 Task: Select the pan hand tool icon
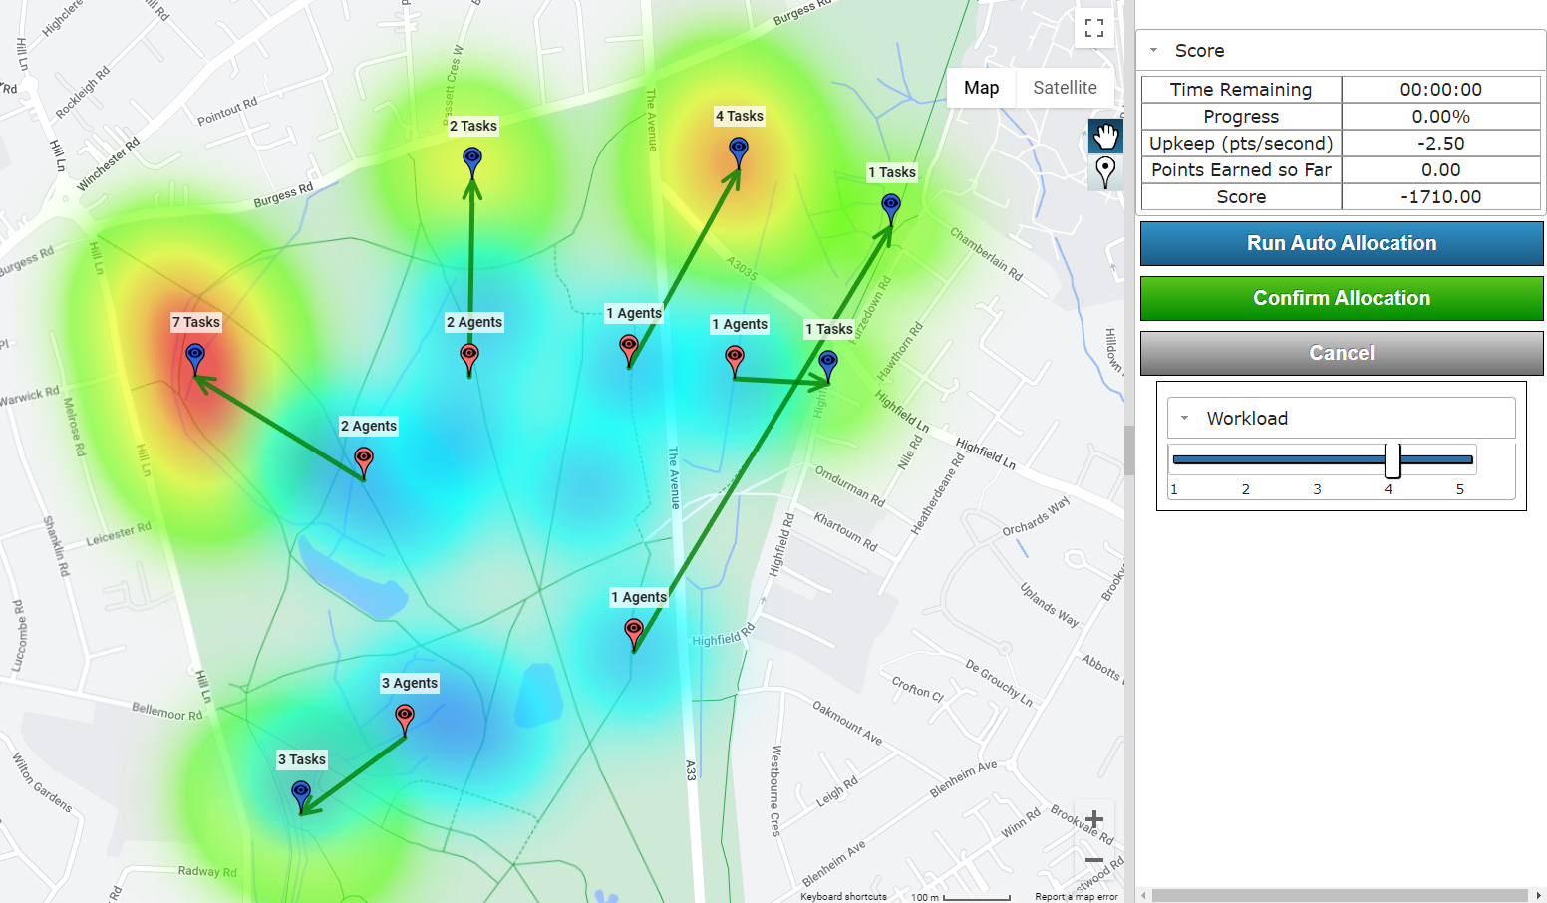coord(1105,136)
